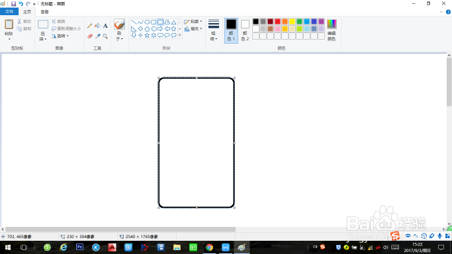Choose the Heart-adjacent oval callout shape
The image size is (452, 254).
(167, 36)
